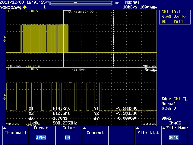Click the File Name soft-key arrow

coord(164,128)
